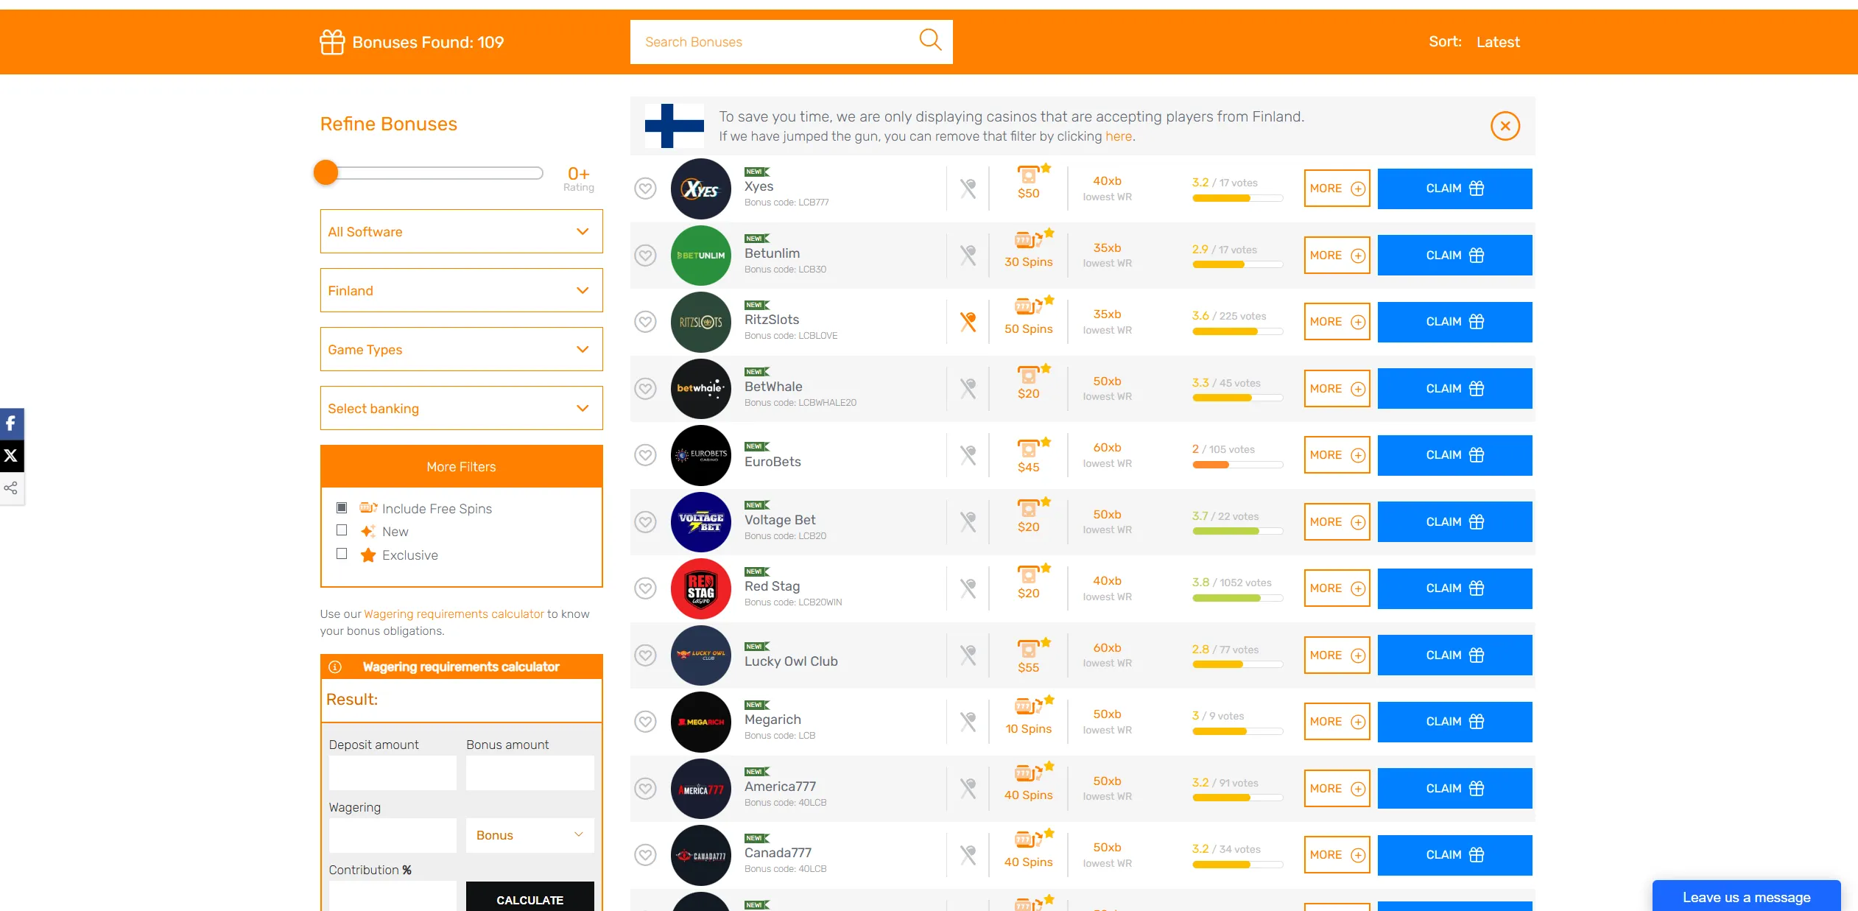
Task: Claim the Red Stag $20 bonus
Action: click(1455, 588)
